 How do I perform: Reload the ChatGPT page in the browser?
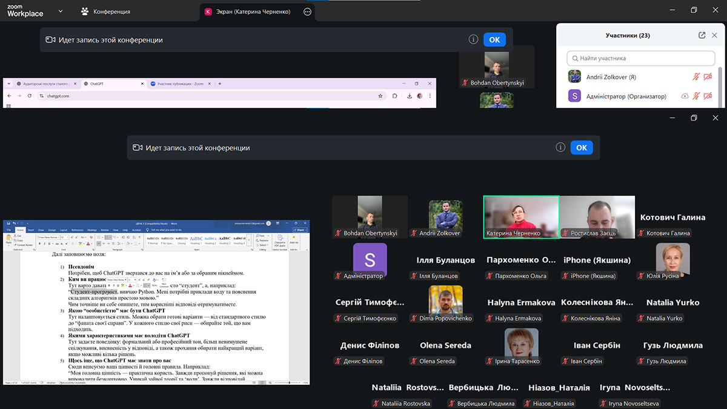click(x=30, y=96)
